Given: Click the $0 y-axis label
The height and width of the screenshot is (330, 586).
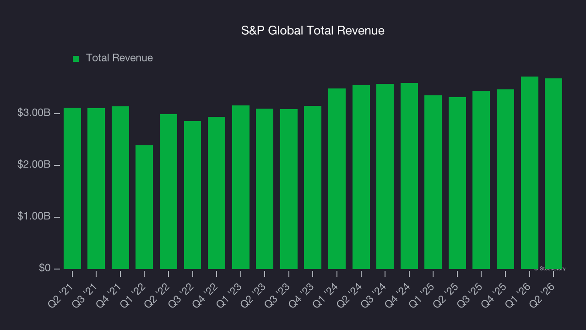Looking at the screenshot, I should pyautogui.click(x=44, y=268).
